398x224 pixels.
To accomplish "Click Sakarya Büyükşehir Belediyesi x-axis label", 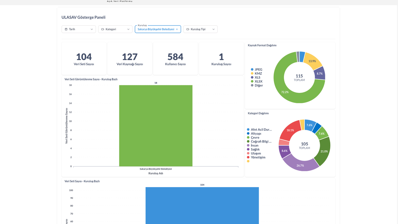I will click(156, 169).
